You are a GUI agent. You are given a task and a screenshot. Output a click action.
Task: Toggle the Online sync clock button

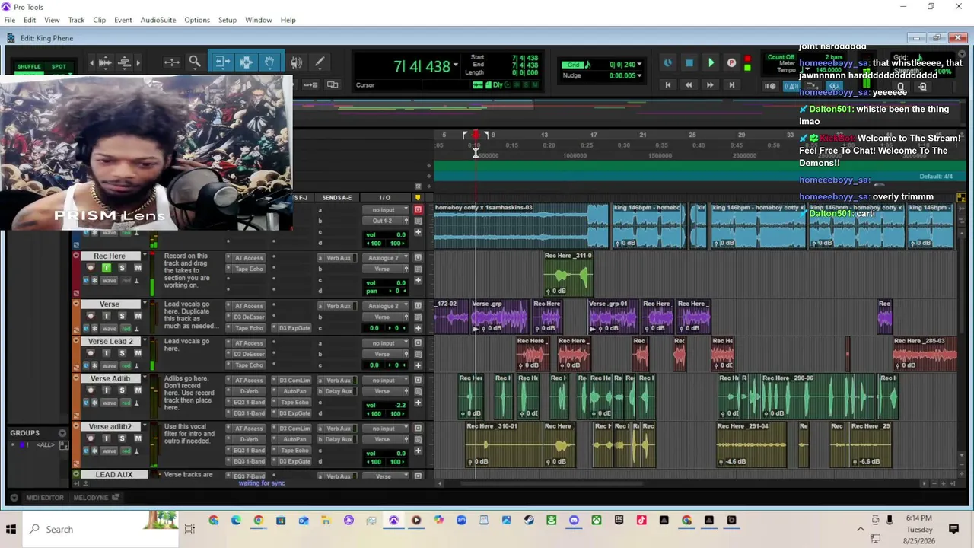pos(668,63)
